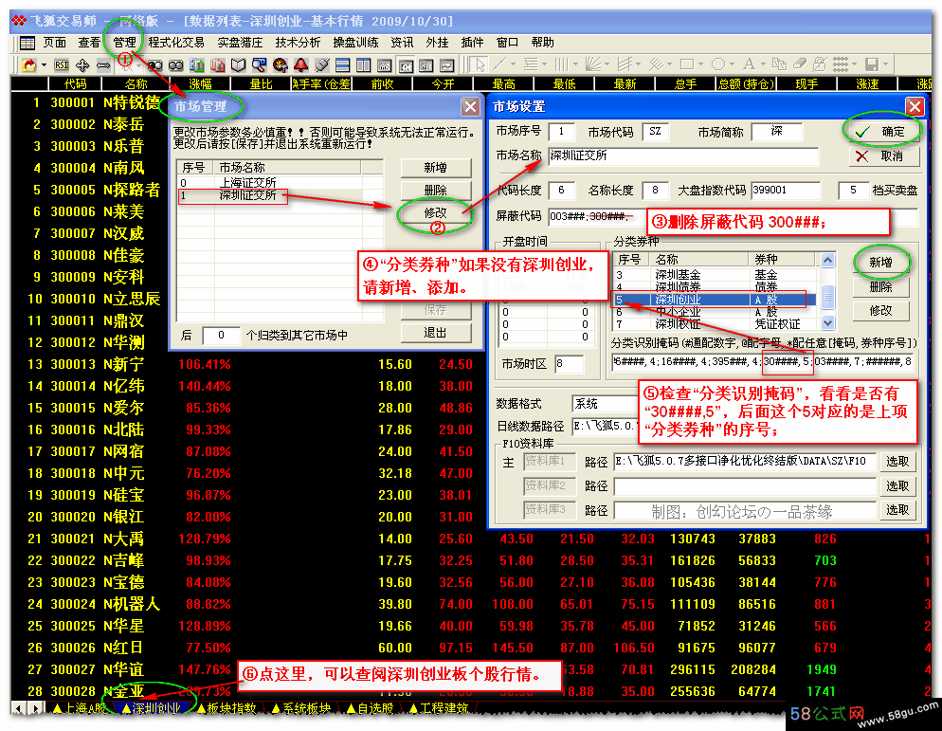Open the 查看 menu

(x=89, y=43)
